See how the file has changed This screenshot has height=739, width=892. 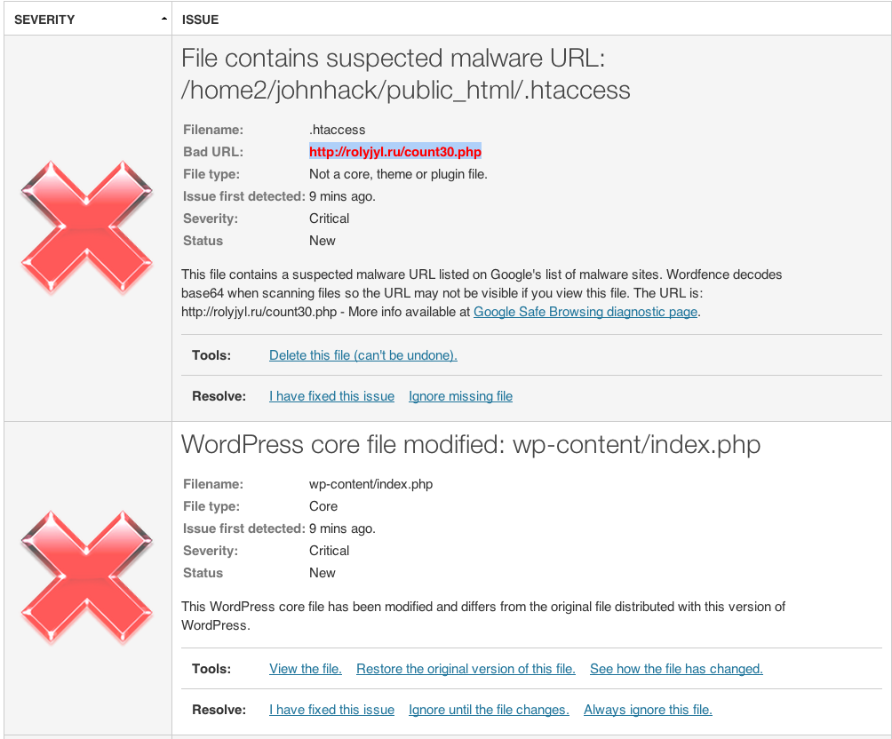[x=676, y=669]
